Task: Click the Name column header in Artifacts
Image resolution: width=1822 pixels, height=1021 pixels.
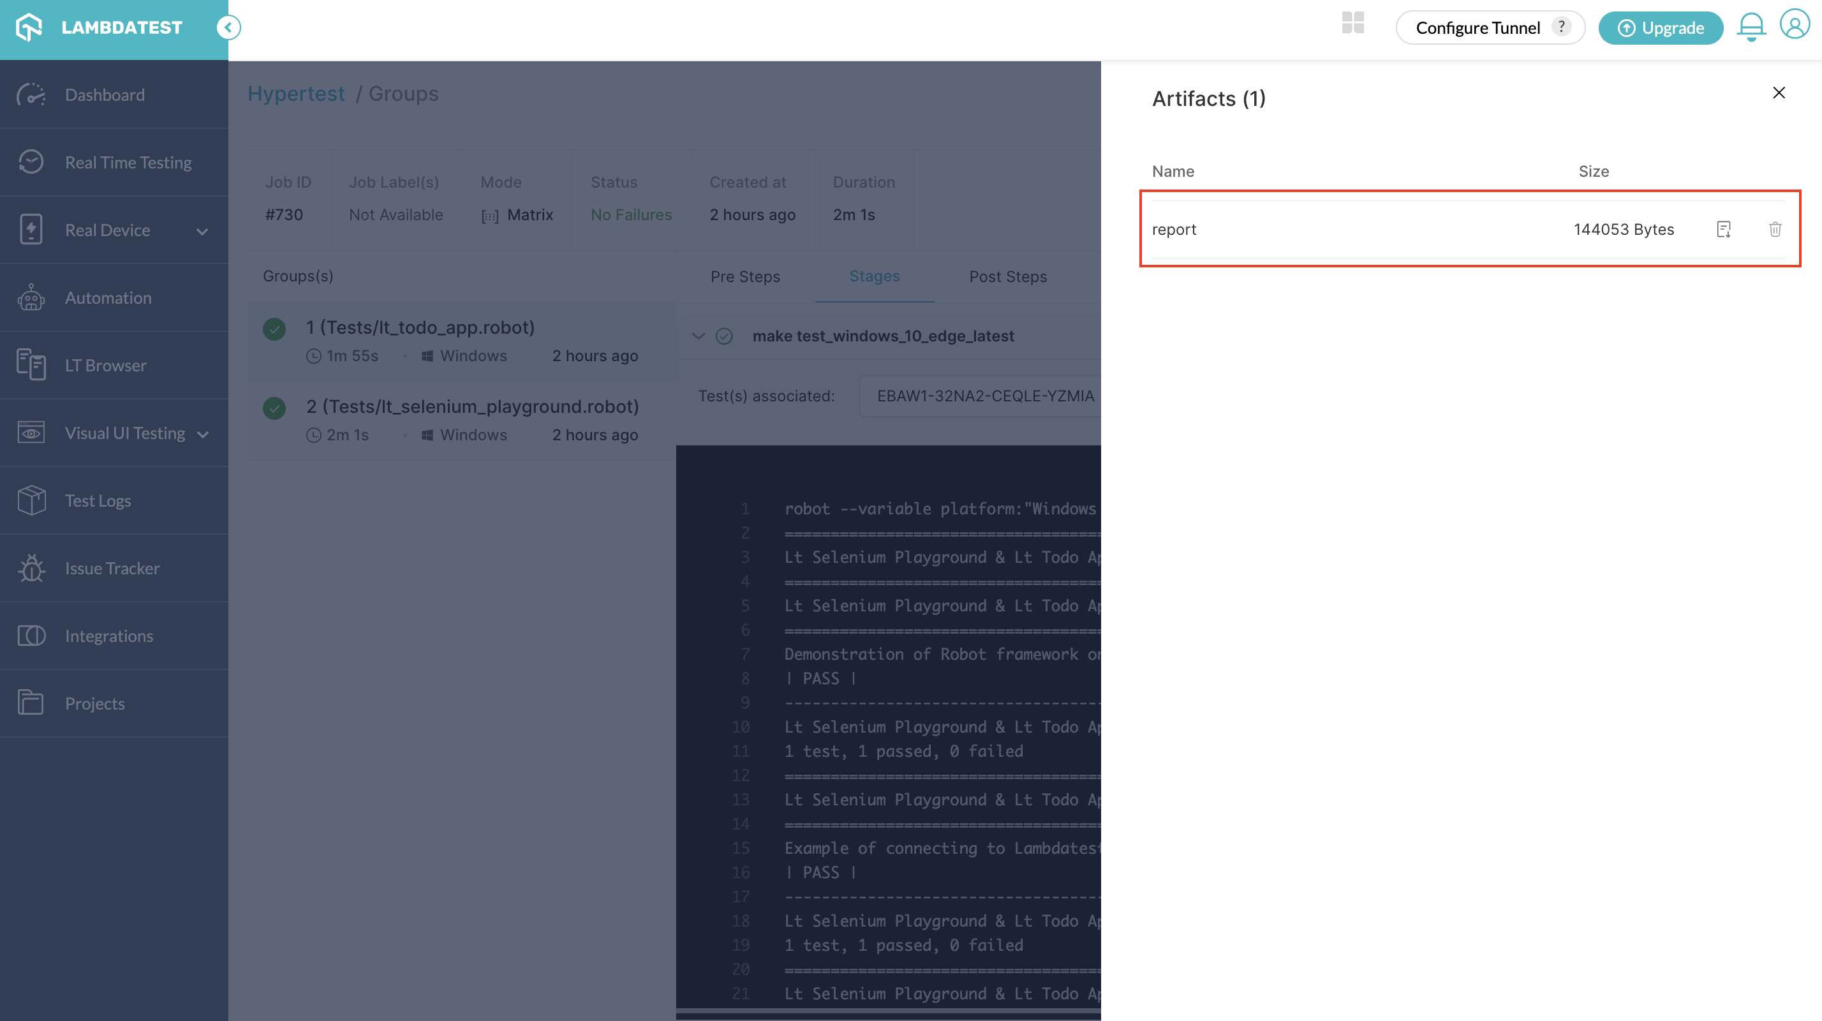Action: 1173,171
